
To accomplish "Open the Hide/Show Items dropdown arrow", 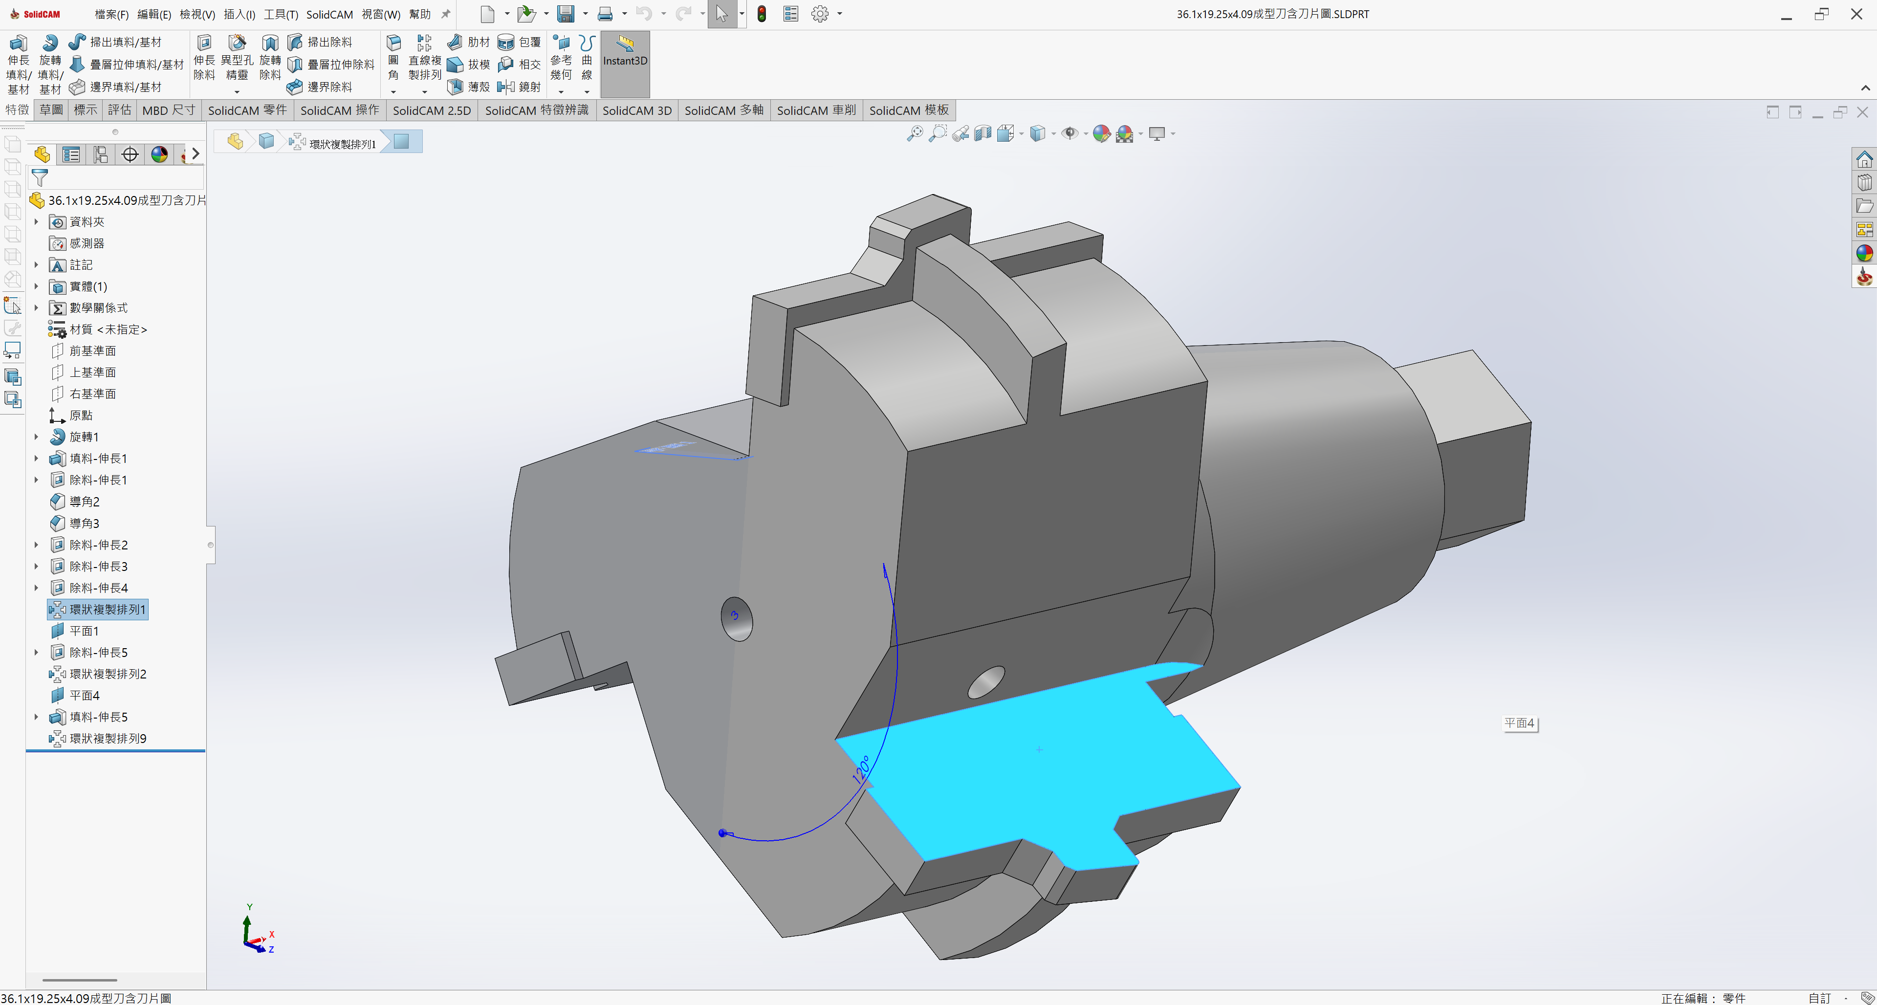I will (x=1086, y=134).
